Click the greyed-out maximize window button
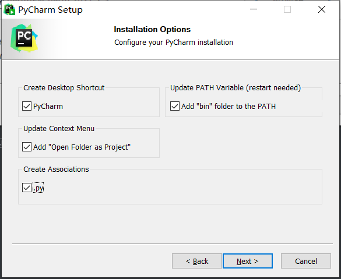 [x=287, y=9]
